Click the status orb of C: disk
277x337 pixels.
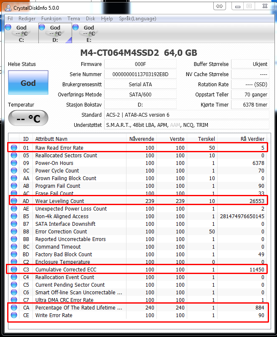pos(8,27)
